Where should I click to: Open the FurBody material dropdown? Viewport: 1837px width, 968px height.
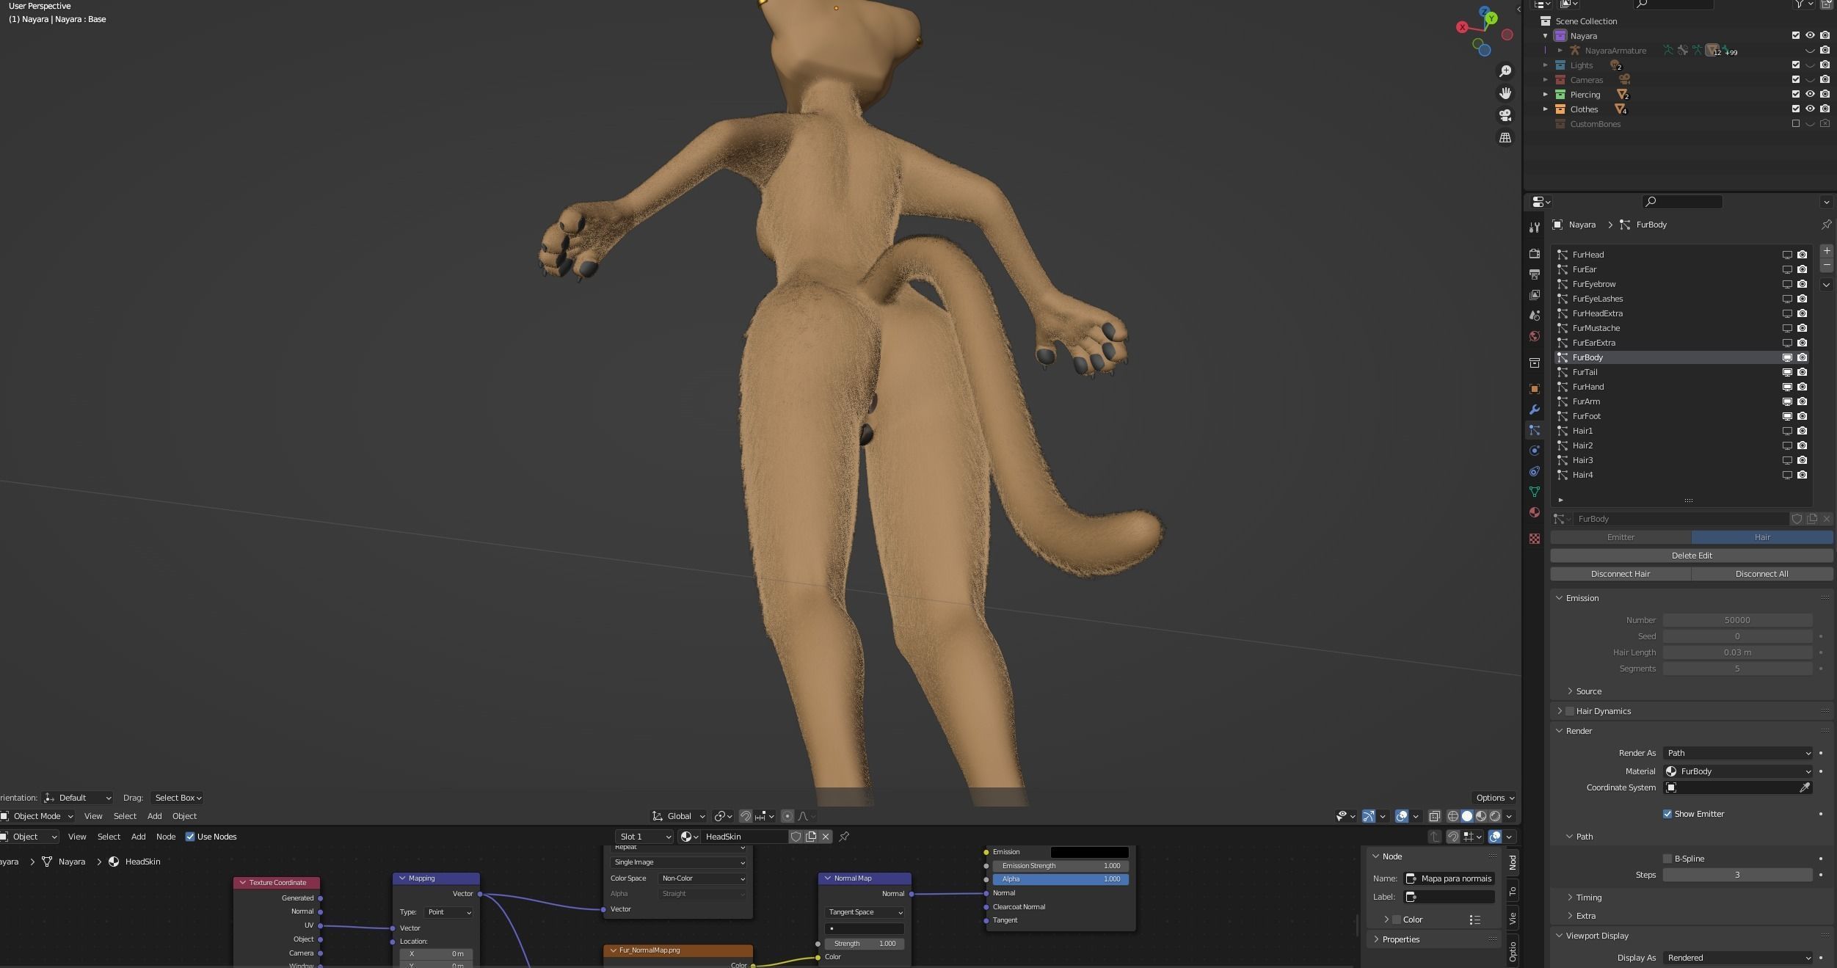coord(1738,771)
